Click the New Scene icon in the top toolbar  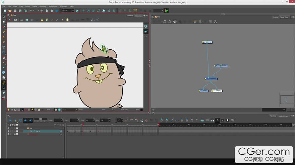5,11
